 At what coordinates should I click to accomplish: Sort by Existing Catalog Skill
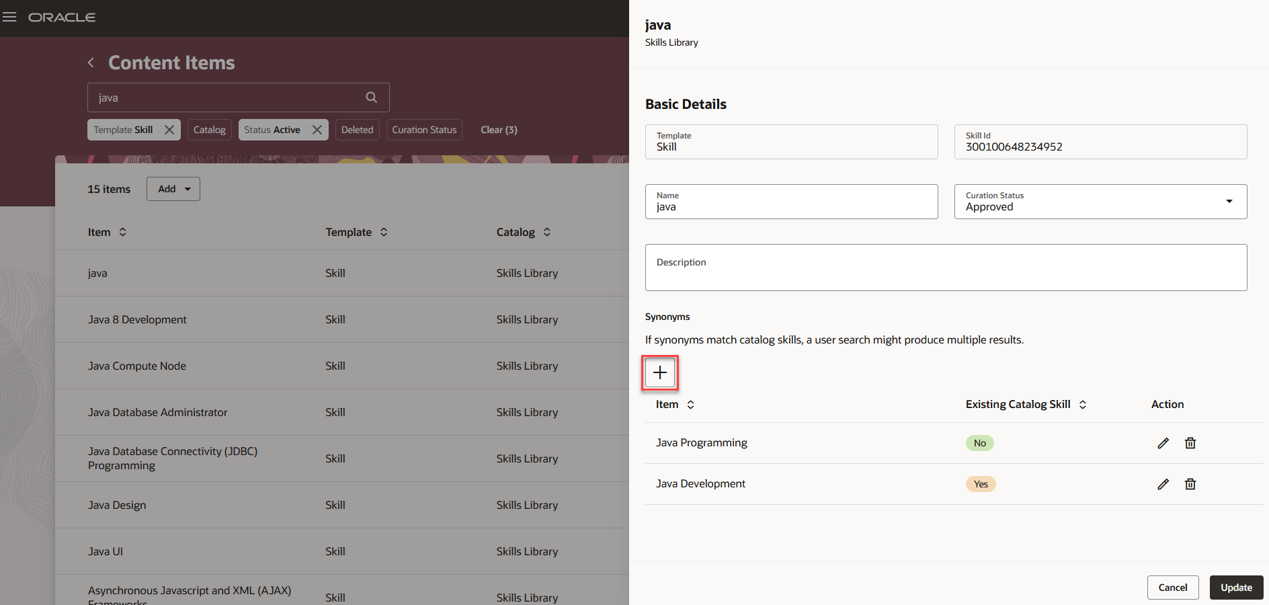pos(1083,405)
